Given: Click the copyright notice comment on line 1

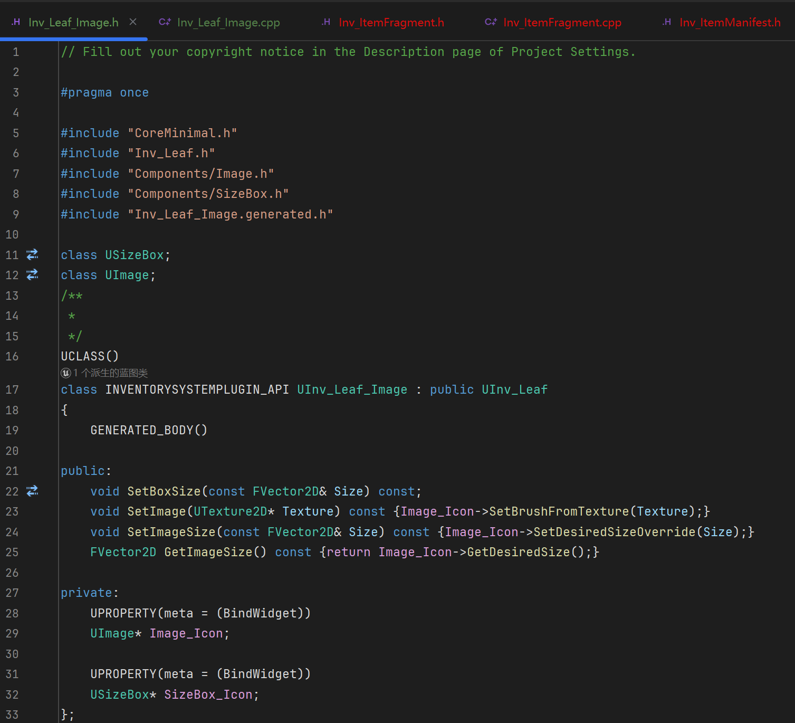Looking at the screenshot, I should [x=349, y=52].
